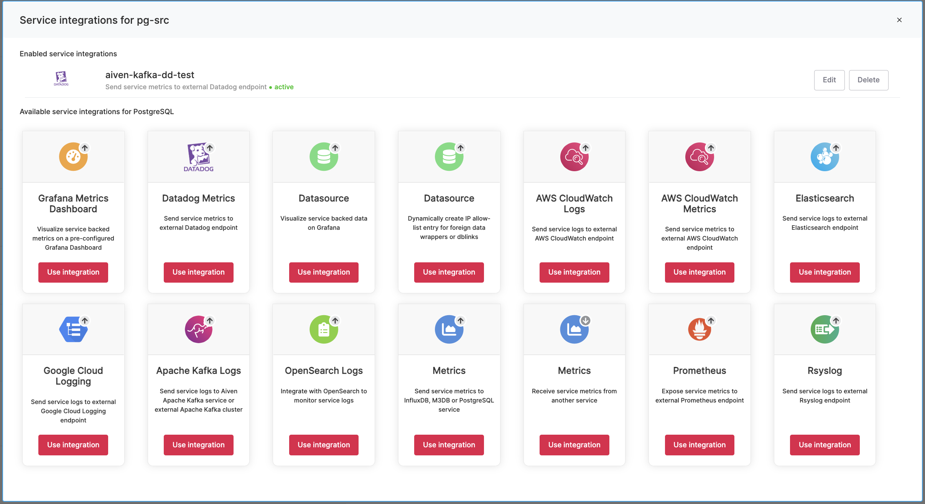Click the Prometheus flame icon
The image size is (925, 504).
(x=700, y=329)
